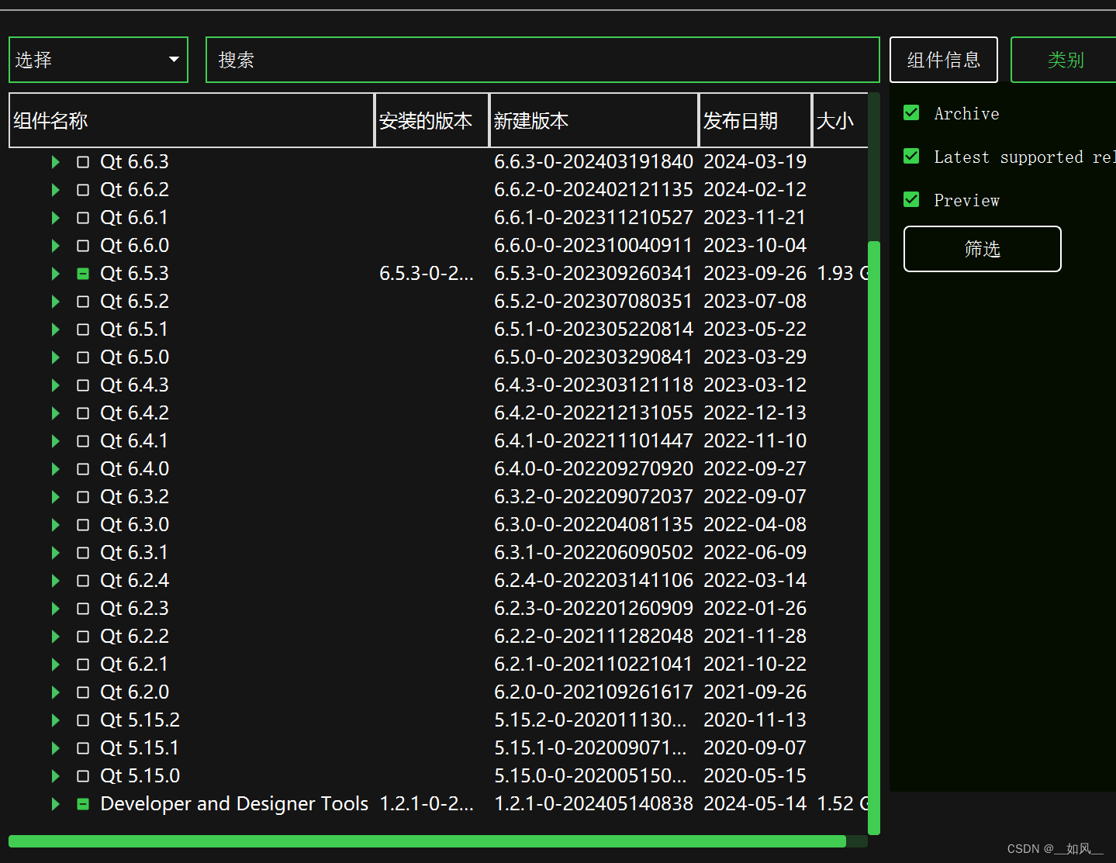Select the Qt 6.2.3 row label
The width and height of the screenshot is (1116, 863).
[134, 609]
